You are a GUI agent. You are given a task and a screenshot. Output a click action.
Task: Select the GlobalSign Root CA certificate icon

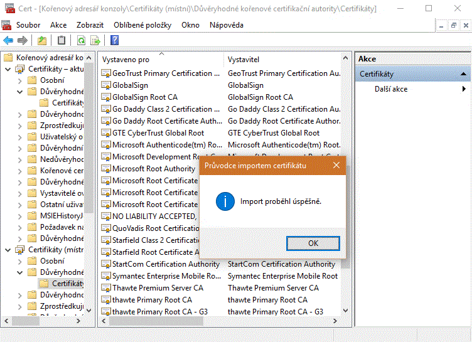coord(106,97)
